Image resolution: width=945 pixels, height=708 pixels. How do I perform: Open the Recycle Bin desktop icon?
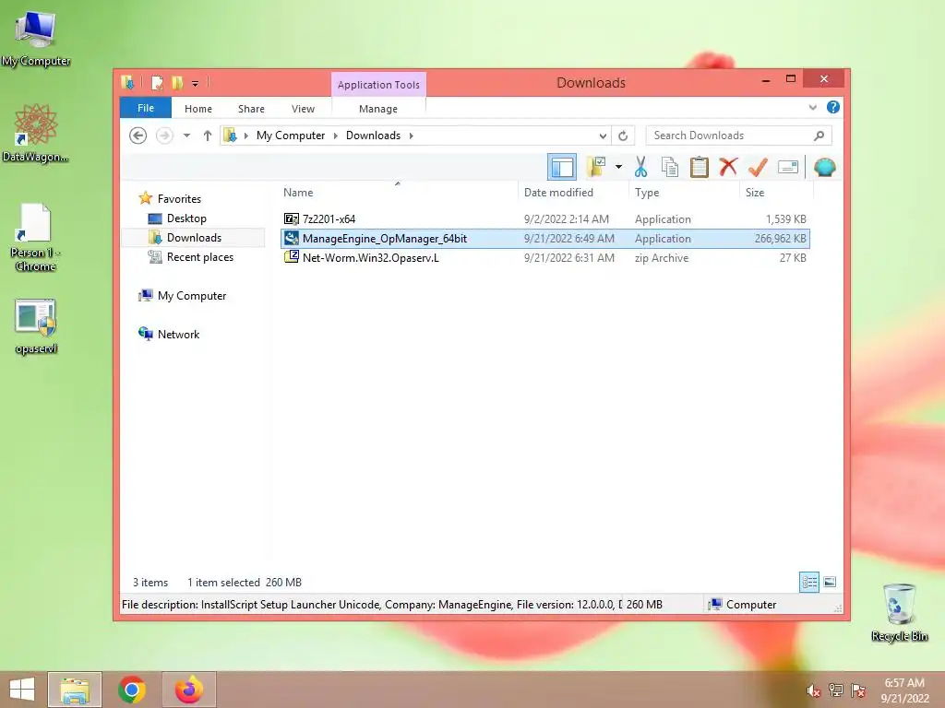(899, 613)
